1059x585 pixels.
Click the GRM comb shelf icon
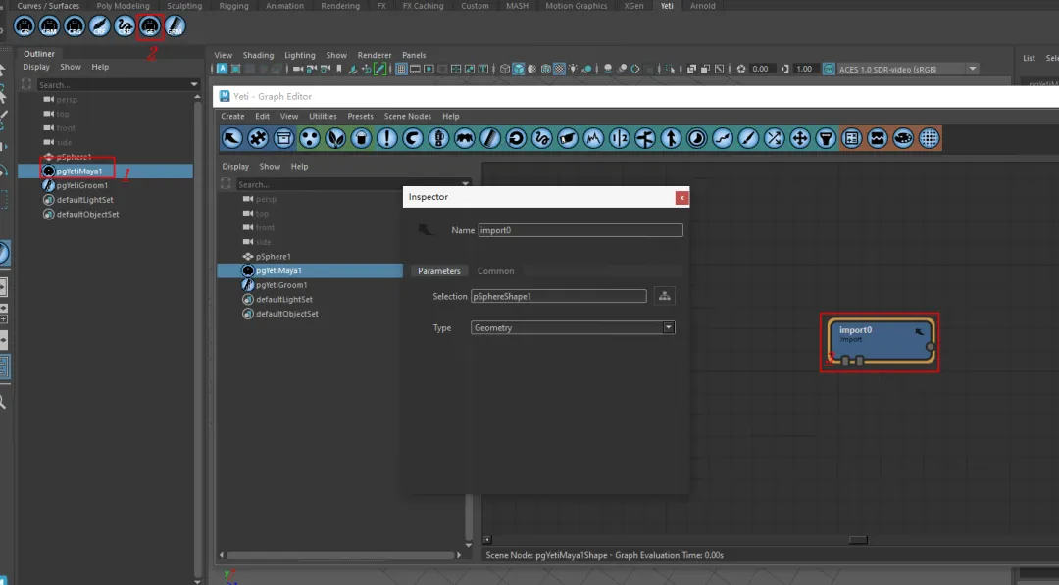[x=175, y=24]
